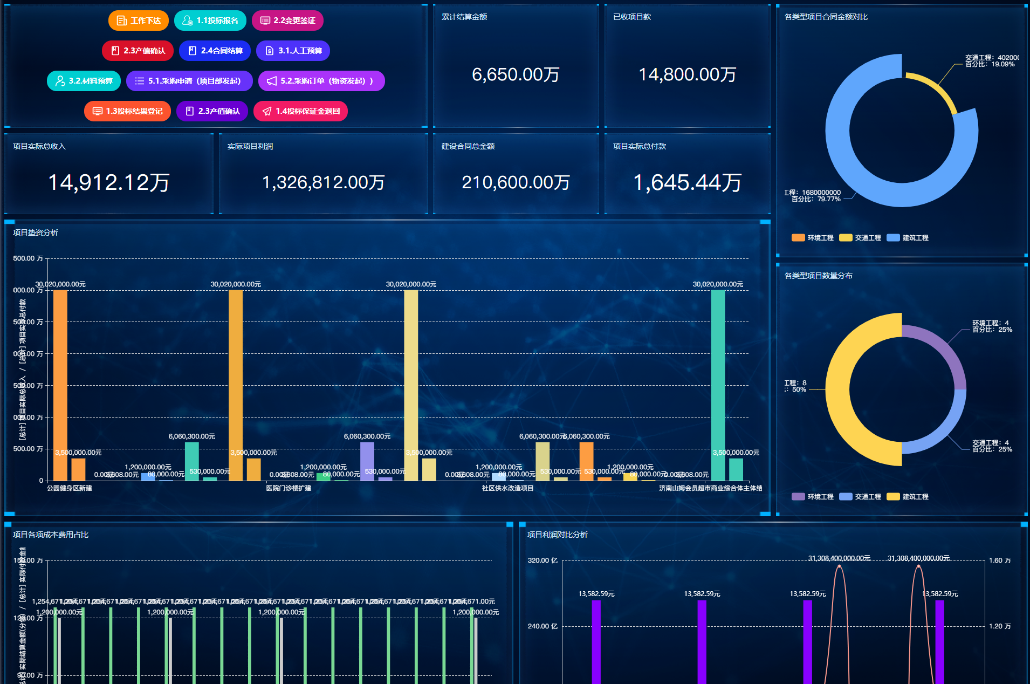
Task: Select the 项目实际总收入 value card
Action: pos(108,174)
